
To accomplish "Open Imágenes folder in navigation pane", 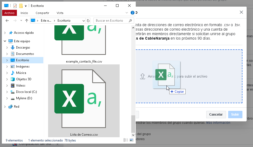I will tap(23, 67).
